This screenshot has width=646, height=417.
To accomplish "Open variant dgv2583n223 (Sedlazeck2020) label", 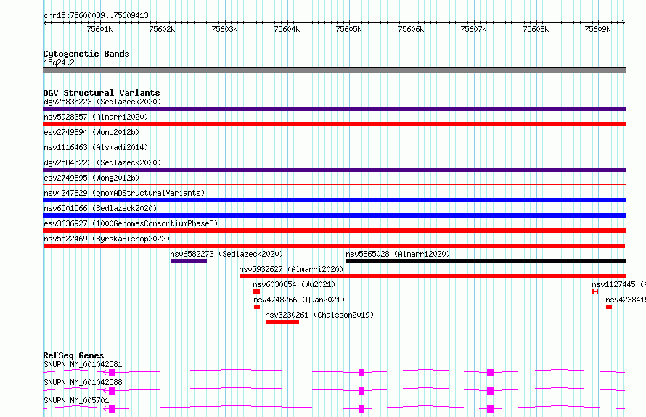I will 102,102.
